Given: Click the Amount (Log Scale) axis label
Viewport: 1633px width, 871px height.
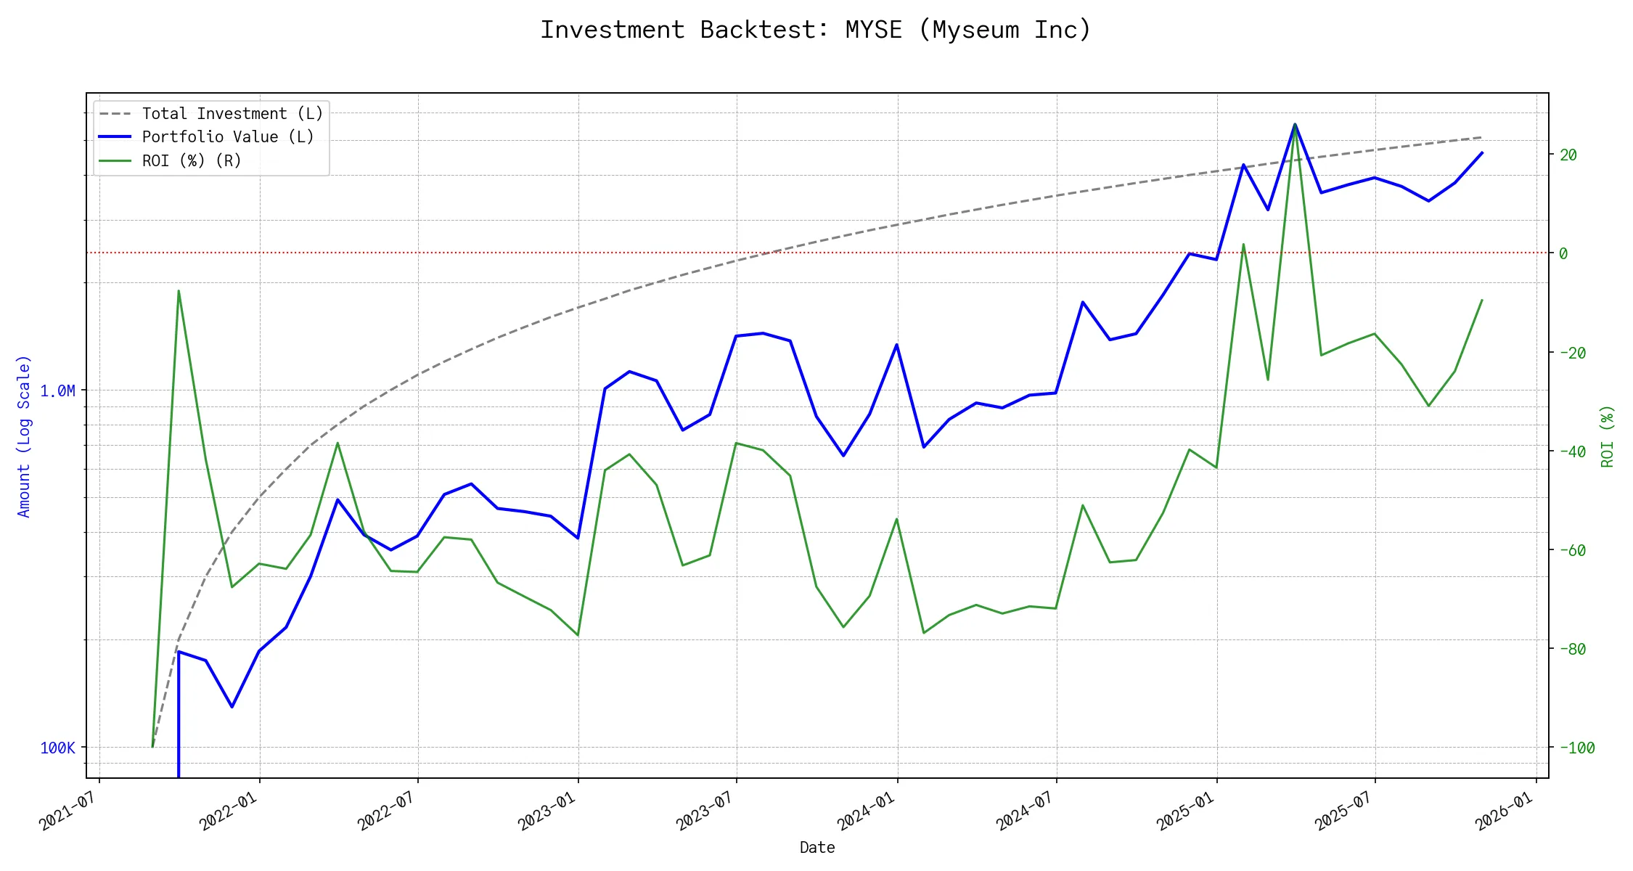Looking at the screenshot, I should (24, 435).
